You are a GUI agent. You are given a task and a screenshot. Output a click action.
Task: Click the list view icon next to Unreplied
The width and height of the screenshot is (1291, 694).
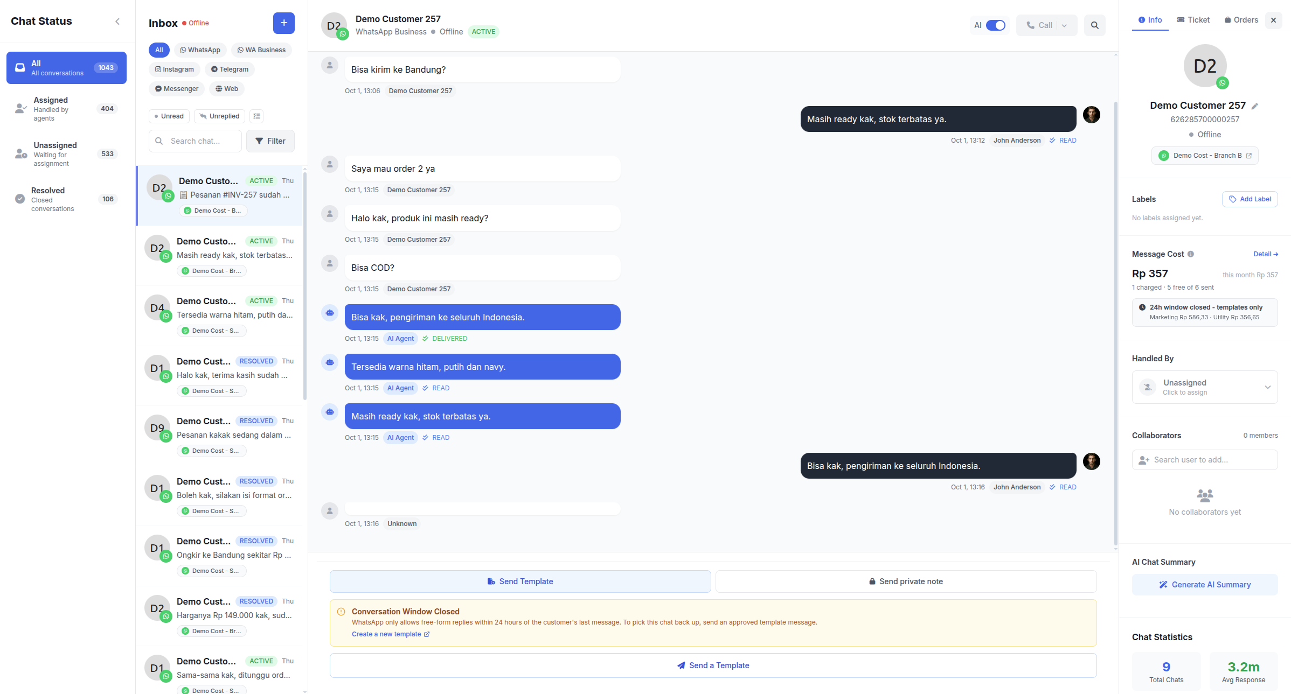(257, 116)
